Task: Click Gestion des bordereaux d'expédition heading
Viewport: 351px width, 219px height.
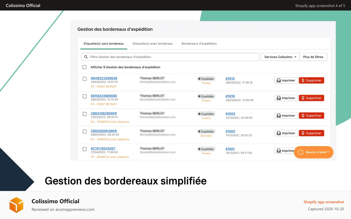Action: 115,29
